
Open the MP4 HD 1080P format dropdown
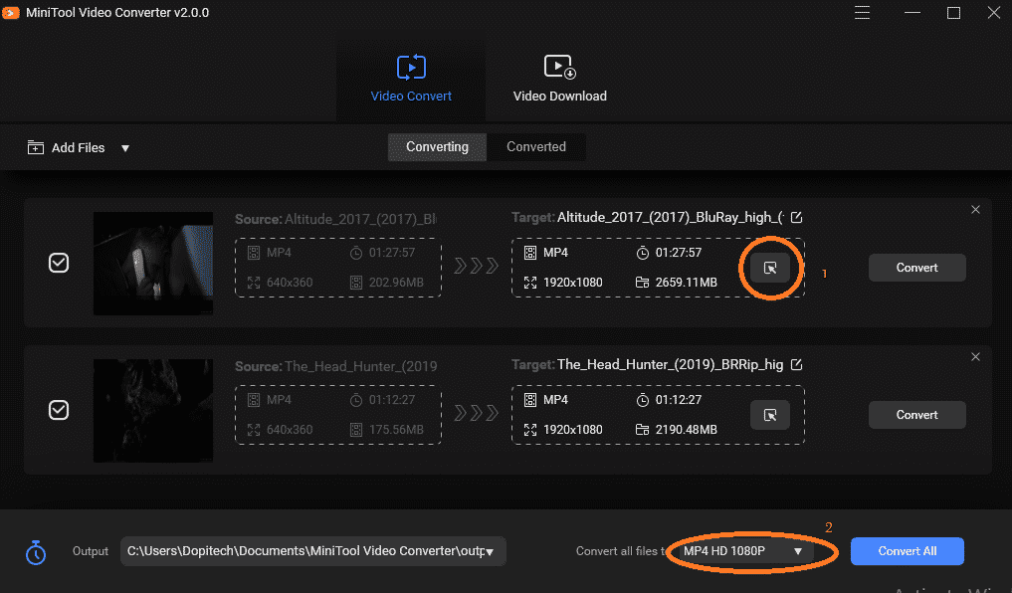click(751, 550)
